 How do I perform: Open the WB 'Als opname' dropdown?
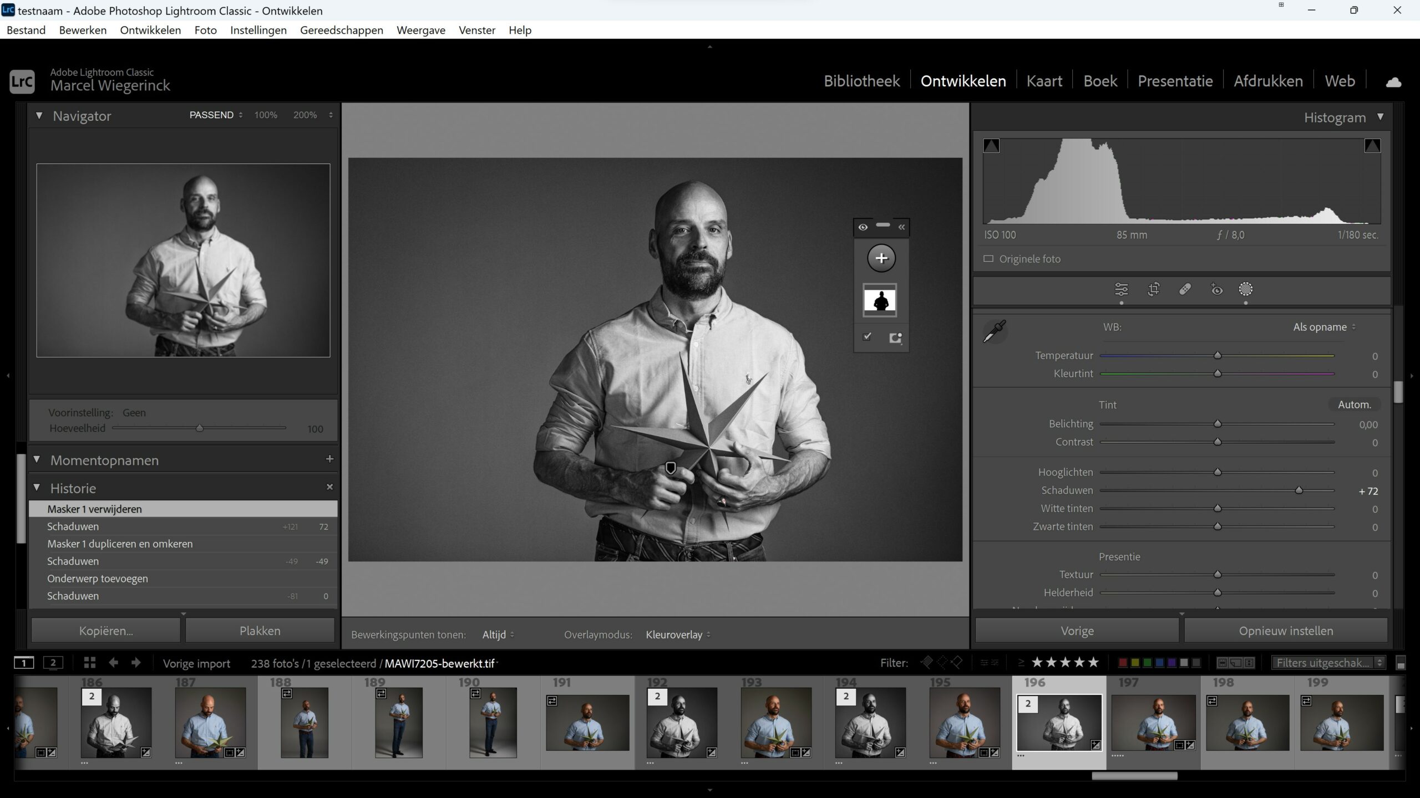pos(1324,327)
